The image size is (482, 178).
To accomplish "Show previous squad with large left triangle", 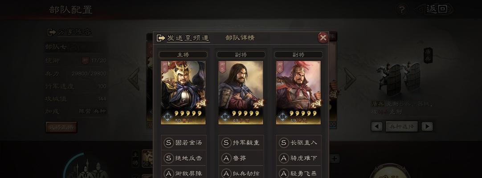I will [x=134, y=79].
